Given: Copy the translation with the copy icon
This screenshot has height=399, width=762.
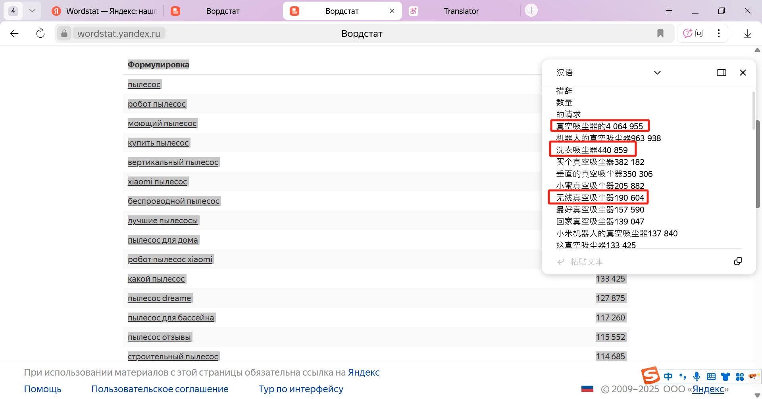Looking at the screenshot, I should (x=738, y=261).
